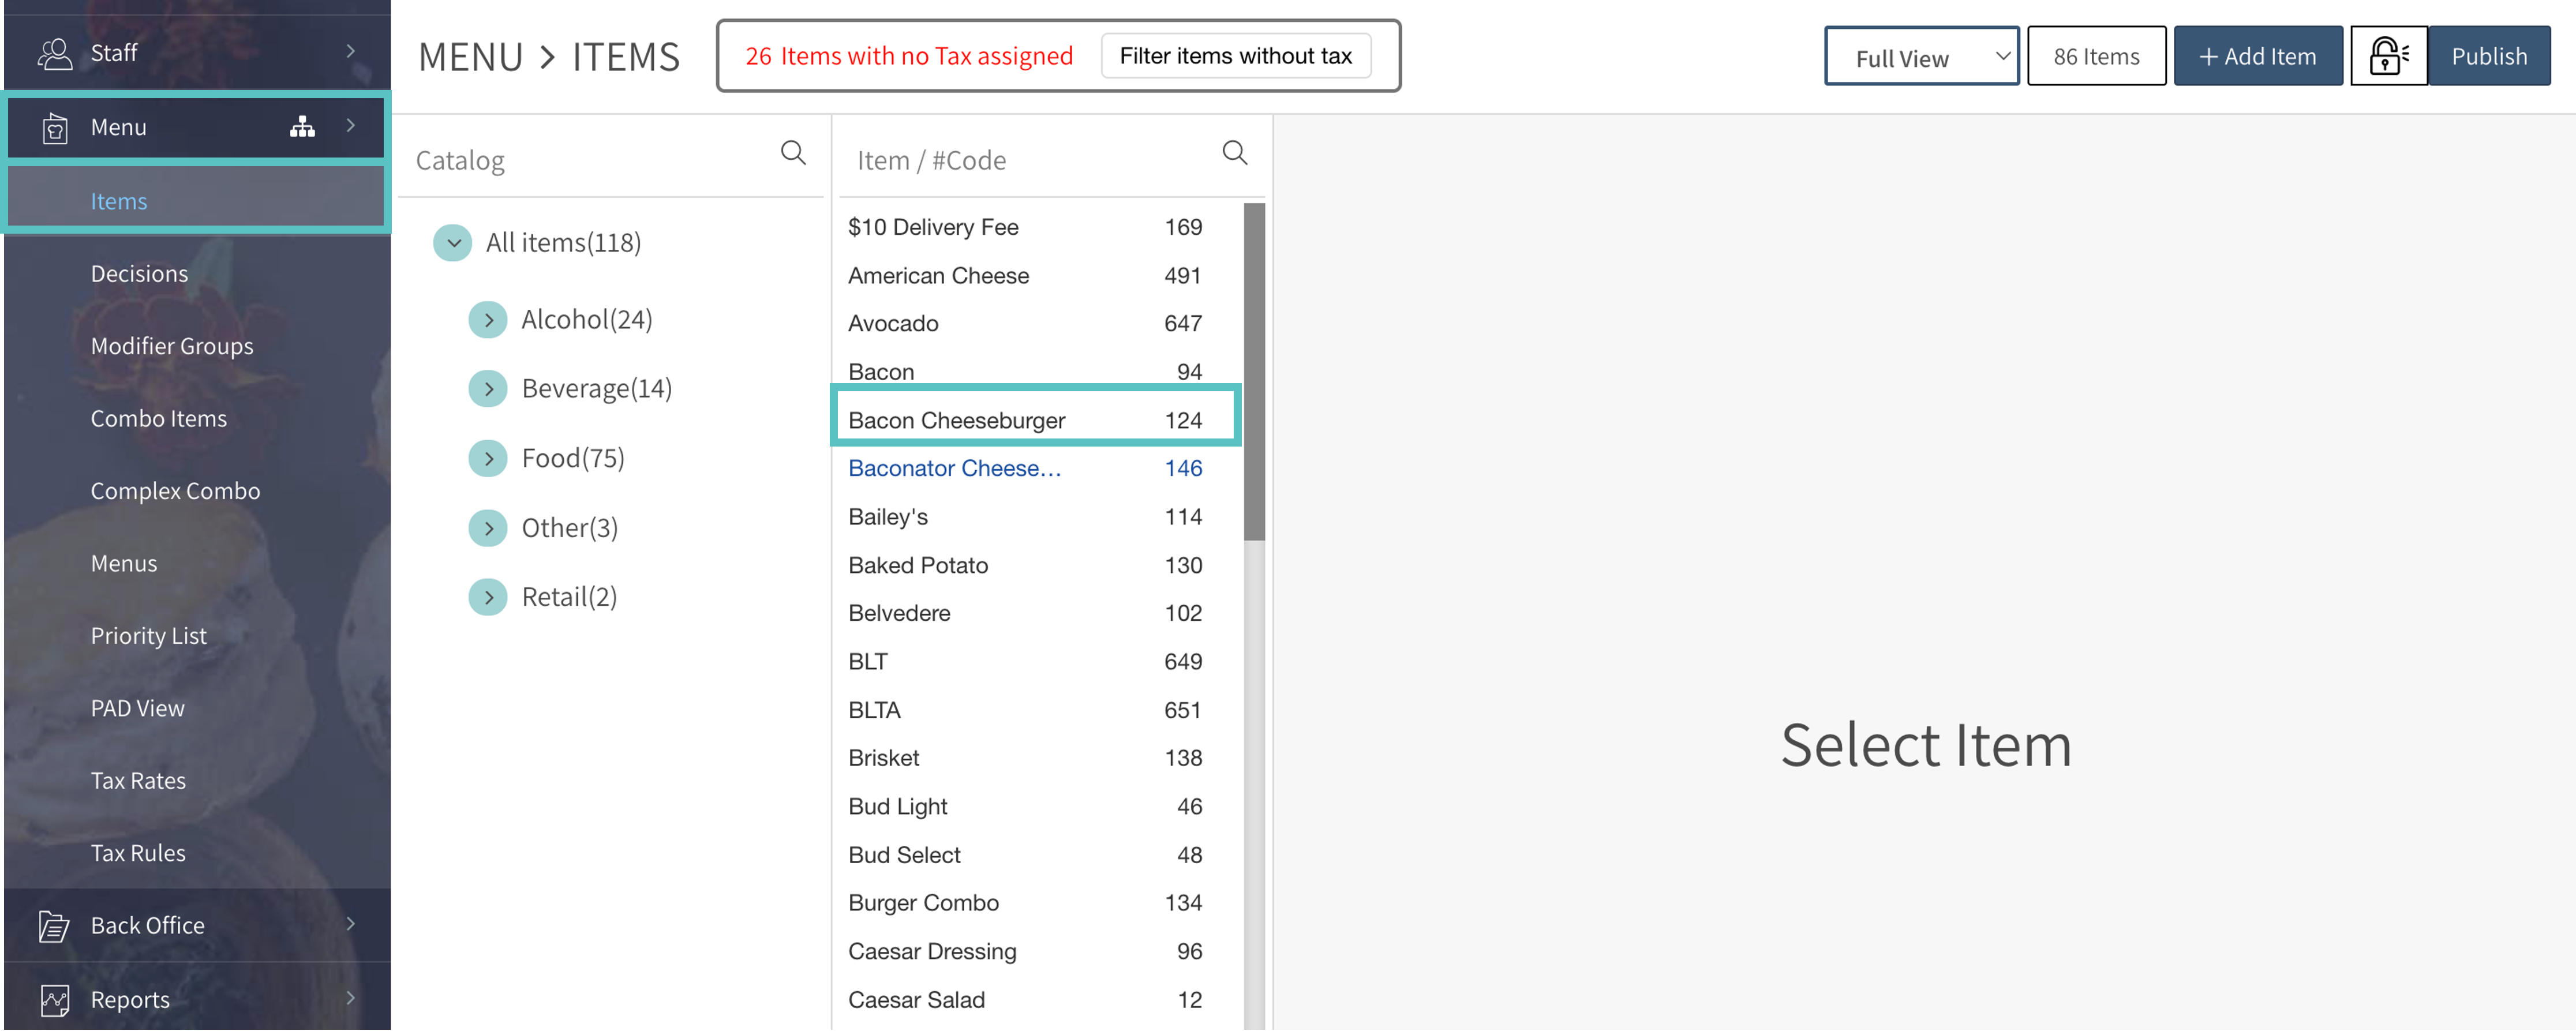Click the Reports chart icon
Image resolution: width=2576 pixels, height=1031 pixels.
(54, 999)
